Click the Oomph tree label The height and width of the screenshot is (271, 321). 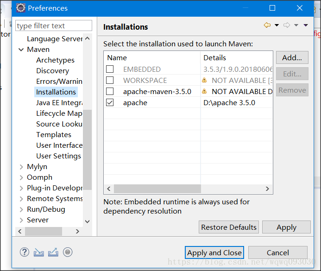click(x=39, y=177)
